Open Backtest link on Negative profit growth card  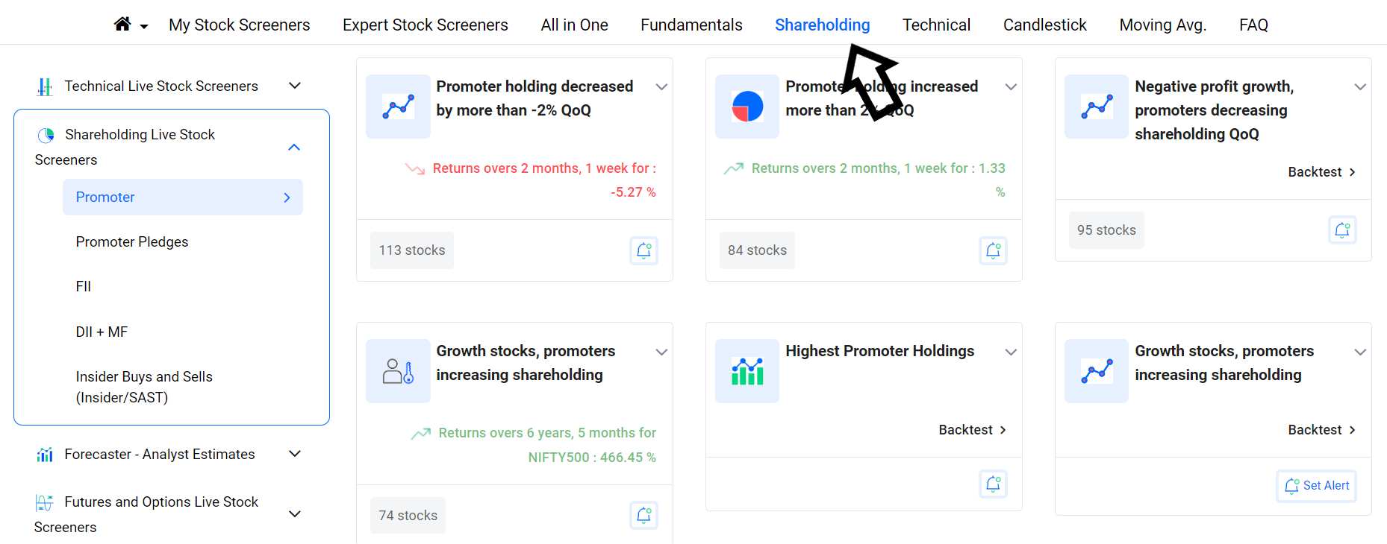pyautogui.click(x=1321, y=172)
